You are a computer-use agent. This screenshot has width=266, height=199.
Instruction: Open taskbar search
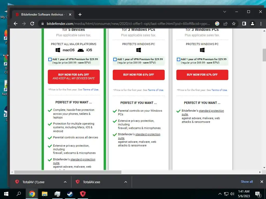19,194
